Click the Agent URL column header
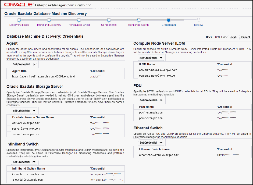The image size is (253, 185). (x=19, y=71)
